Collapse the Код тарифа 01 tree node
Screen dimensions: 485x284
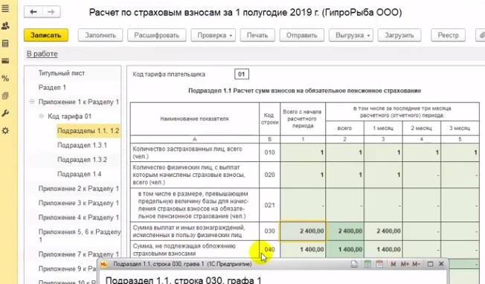pos(42,116)
